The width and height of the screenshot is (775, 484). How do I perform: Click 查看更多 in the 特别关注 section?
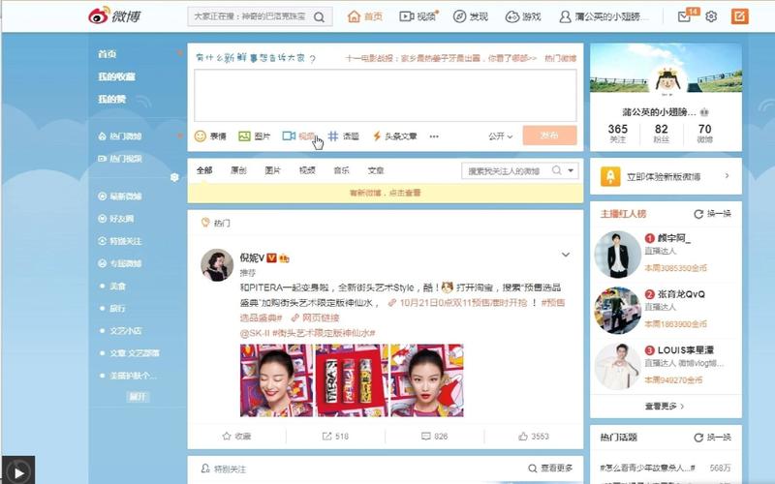pyautogui.click(x=550, y=469)
